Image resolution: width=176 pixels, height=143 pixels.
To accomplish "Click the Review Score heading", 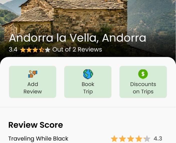I will pyautogui.click(x=36, y=125).
